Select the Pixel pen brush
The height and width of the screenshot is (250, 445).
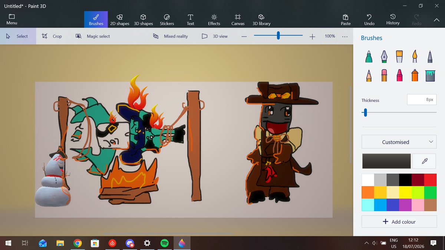coord(430,56)
